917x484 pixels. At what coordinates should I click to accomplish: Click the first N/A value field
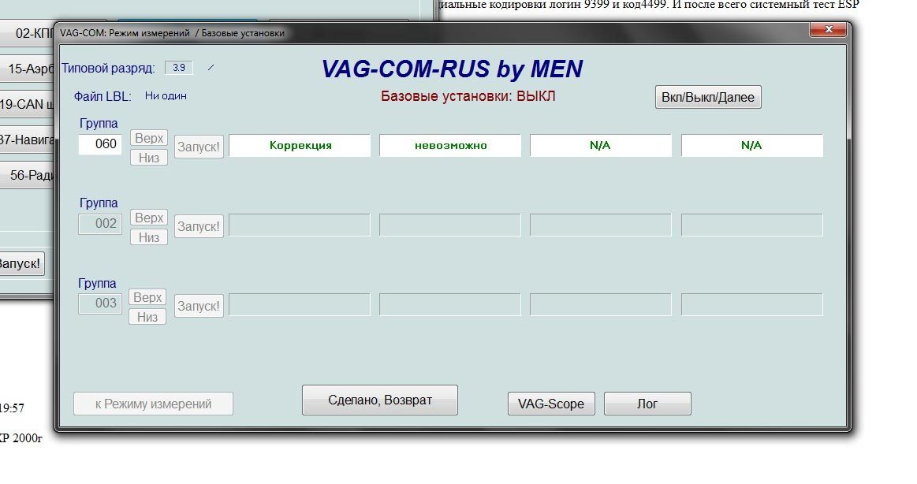[601, 146]
